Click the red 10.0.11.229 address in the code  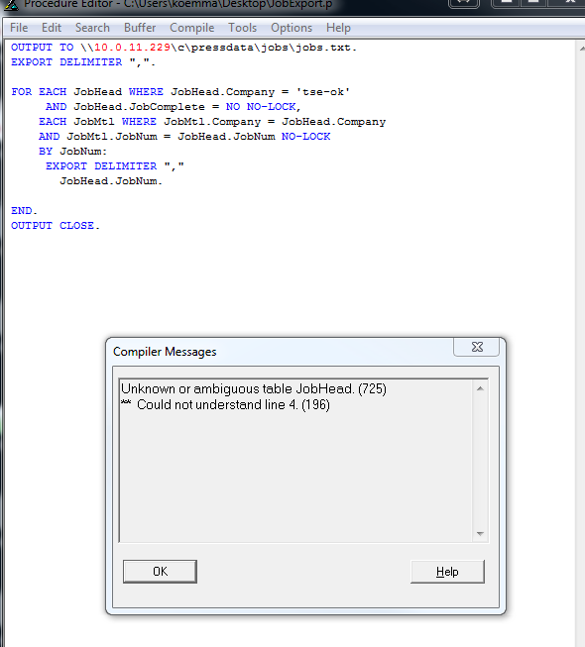(x=132, y=48)
